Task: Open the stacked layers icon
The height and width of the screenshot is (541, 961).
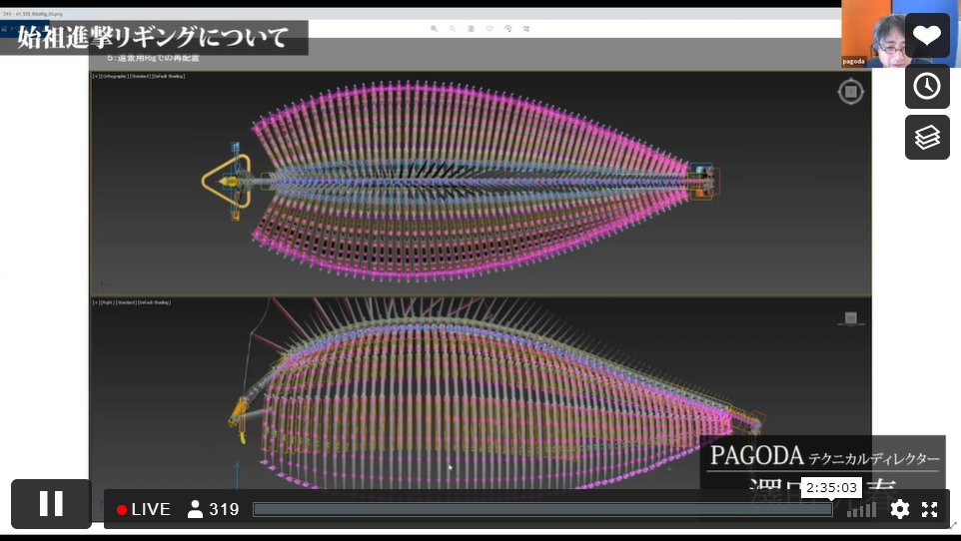Action: coord(927,137)
